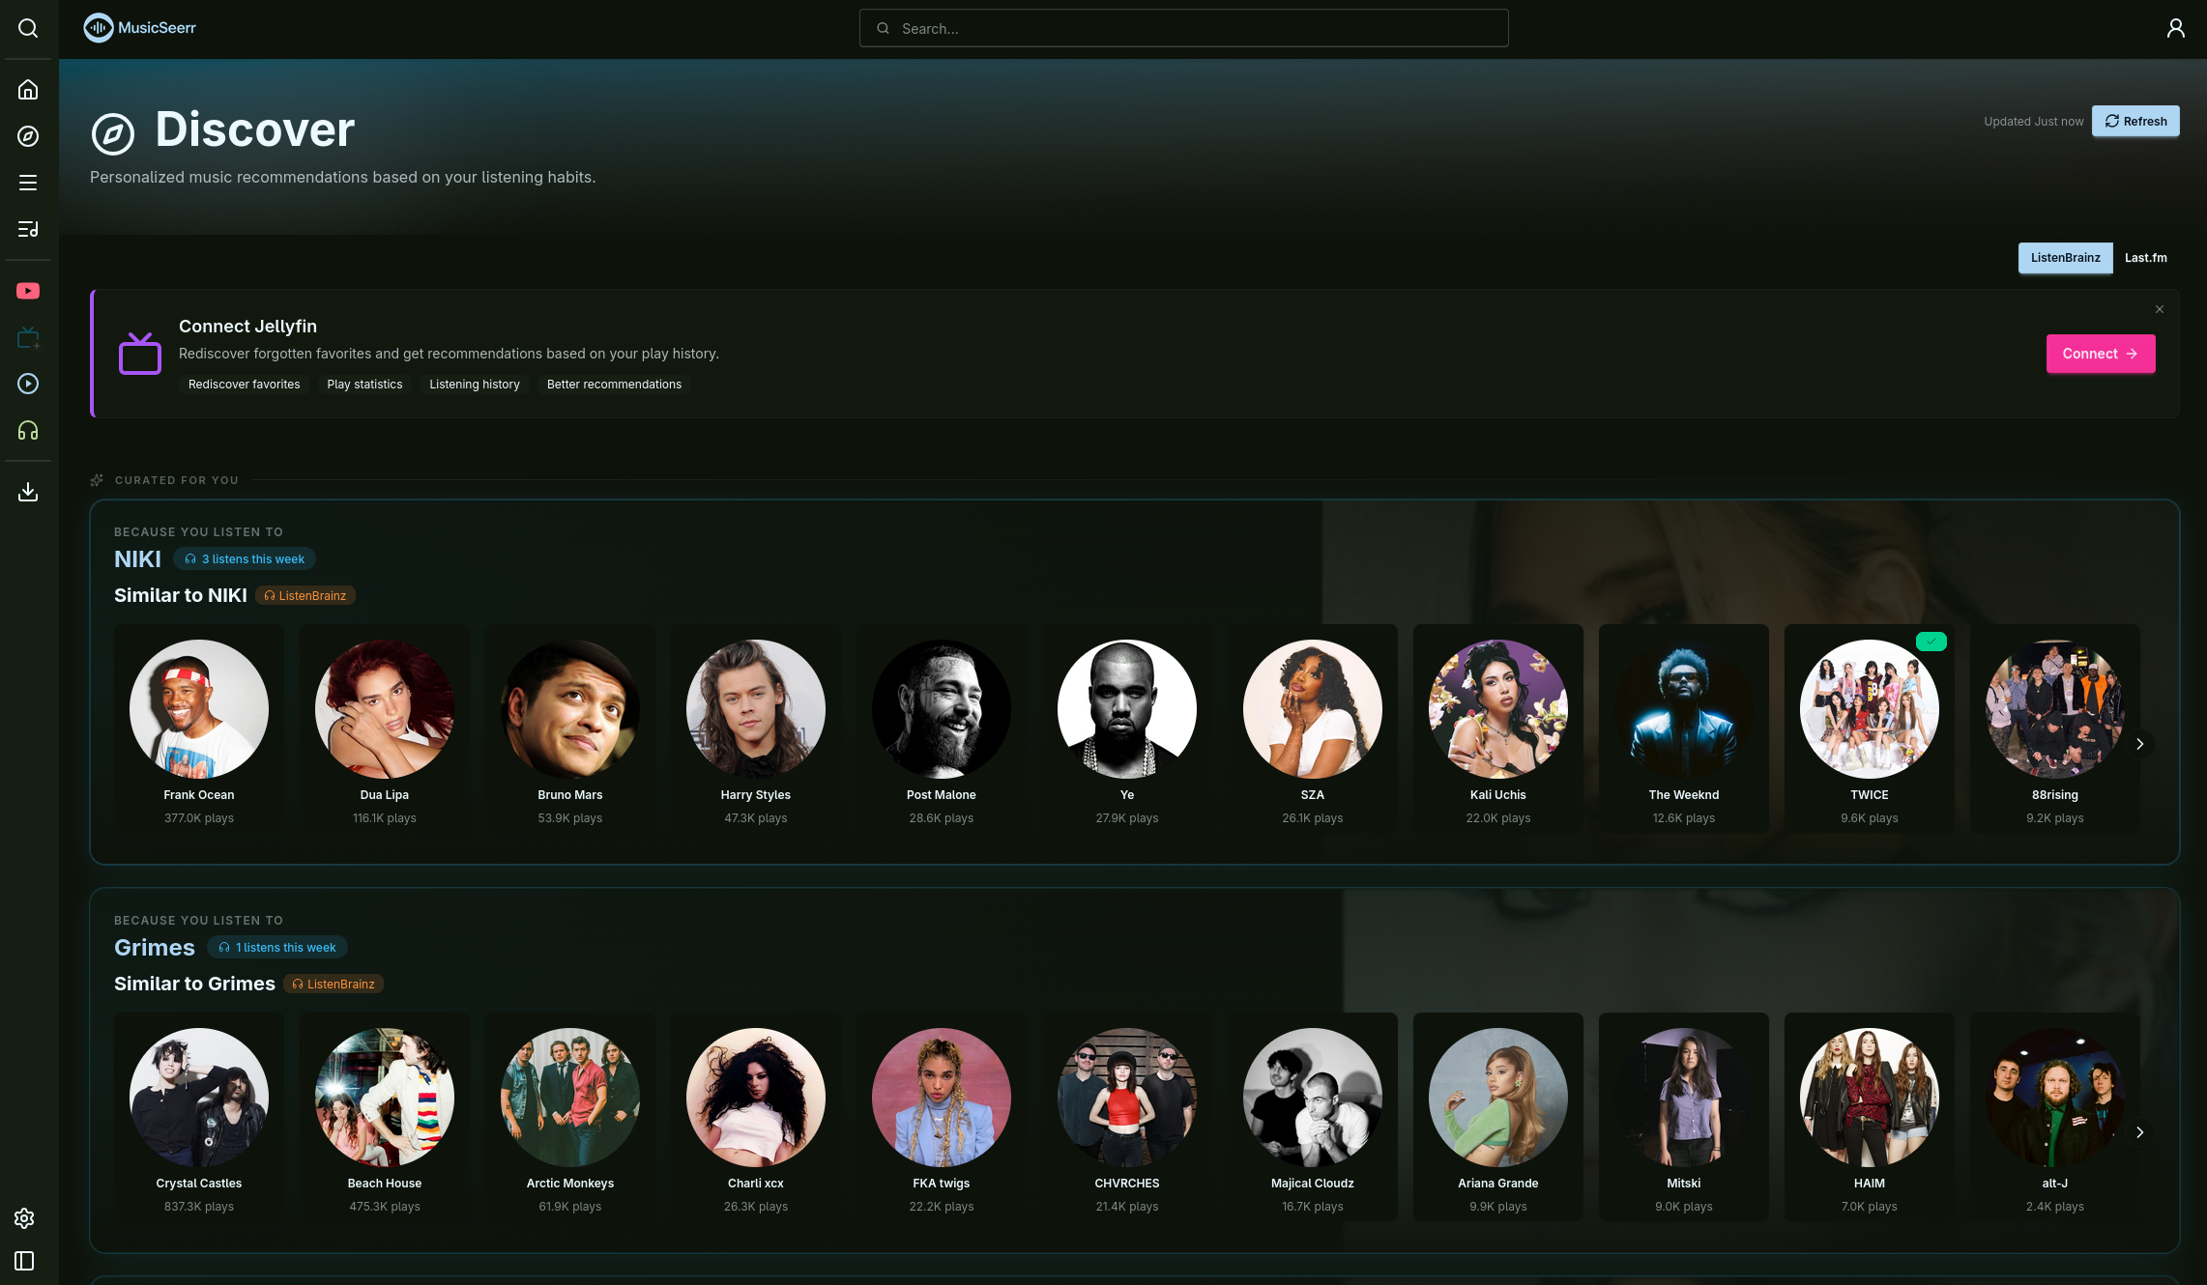
Task: Click into the Search field
Action: 1183,28
